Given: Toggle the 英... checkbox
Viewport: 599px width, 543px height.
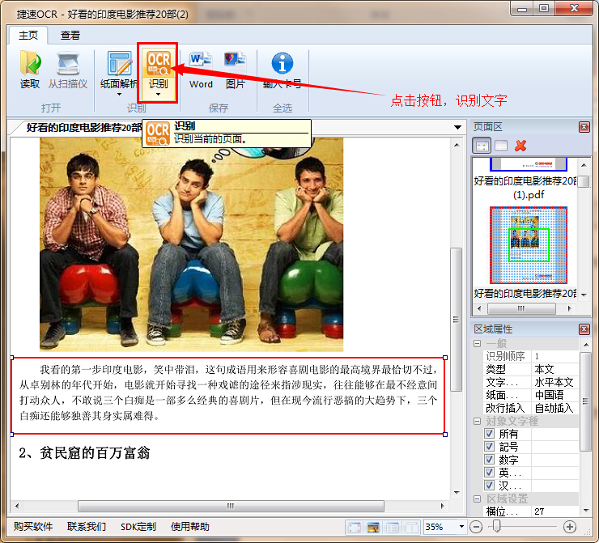Looking at the screenshot, I should 489,472.
